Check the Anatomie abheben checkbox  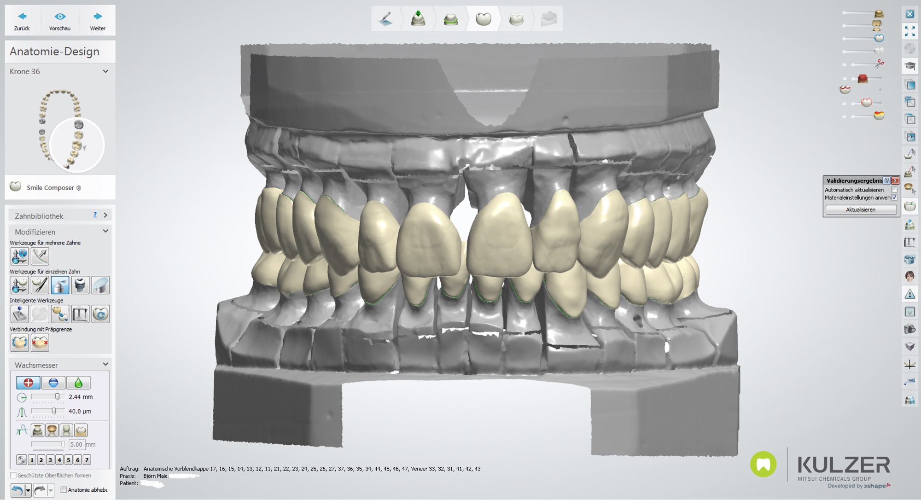[64, 490]
